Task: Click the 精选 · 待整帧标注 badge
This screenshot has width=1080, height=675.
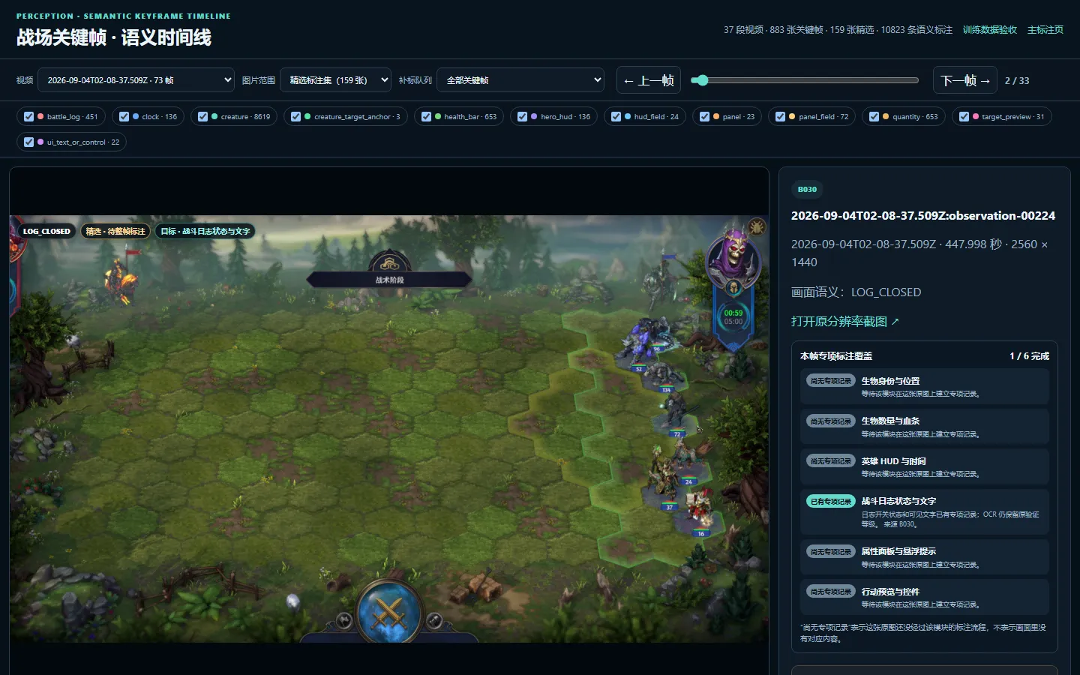Action: coord(115,232)
